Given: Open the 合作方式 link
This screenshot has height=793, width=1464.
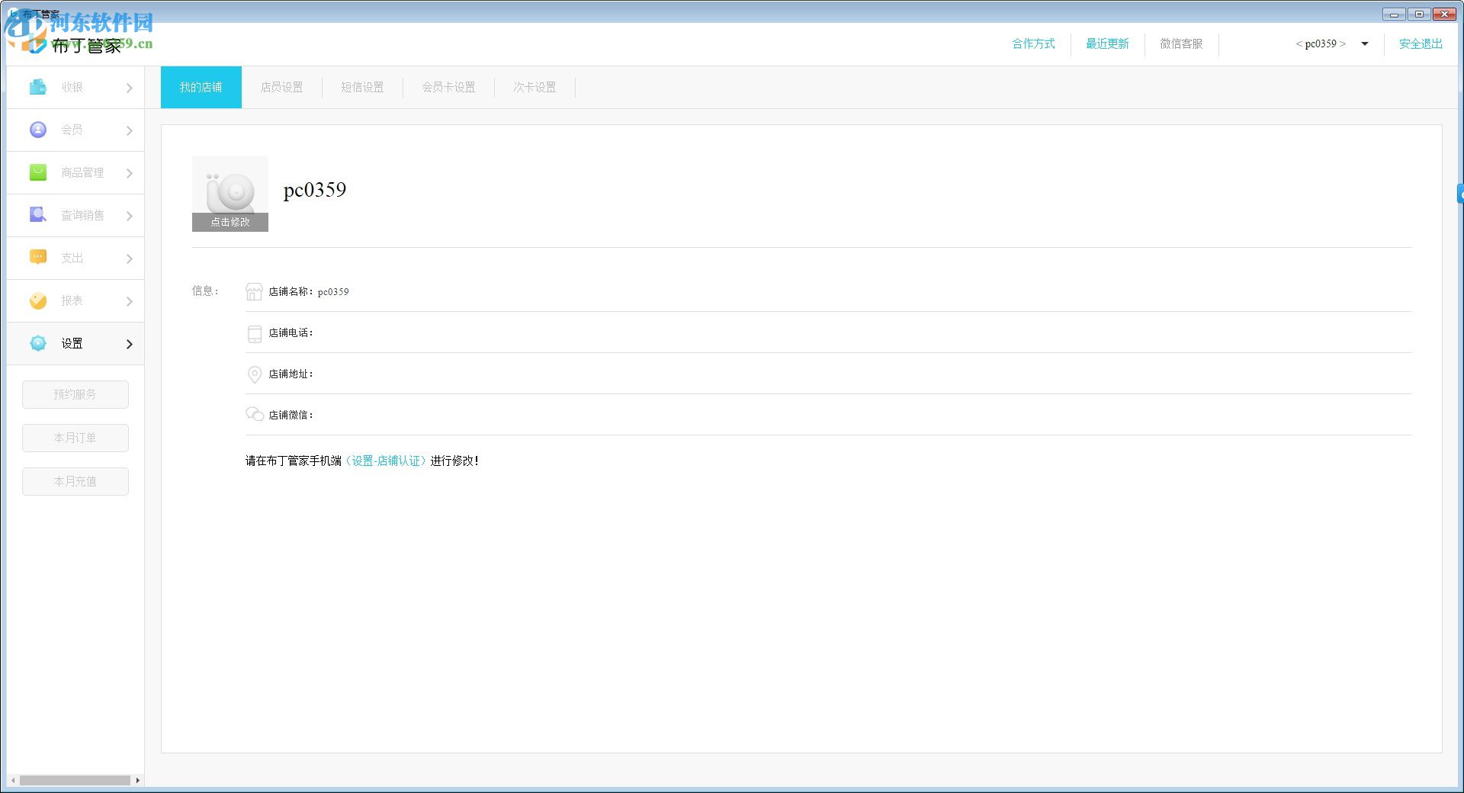Looking at the screenshot, I should coord(1034,43).
